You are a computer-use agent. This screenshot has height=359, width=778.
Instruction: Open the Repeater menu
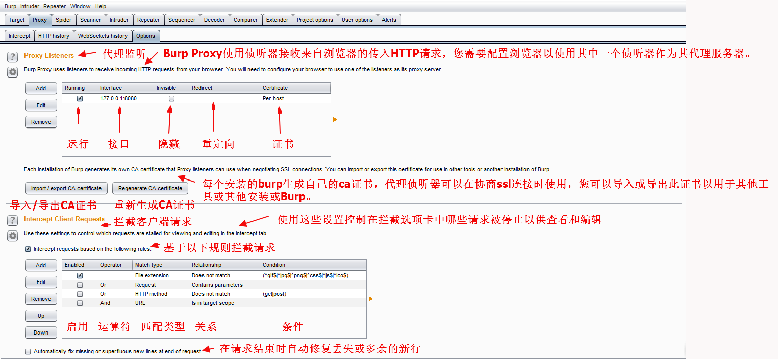pos(55,6)
